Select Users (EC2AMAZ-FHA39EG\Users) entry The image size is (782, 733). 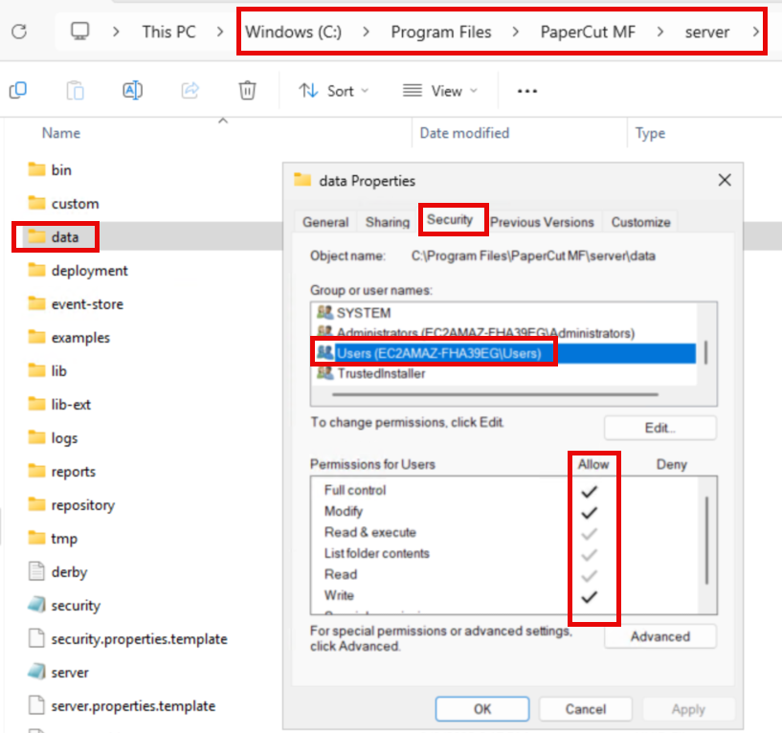(505, 353)
